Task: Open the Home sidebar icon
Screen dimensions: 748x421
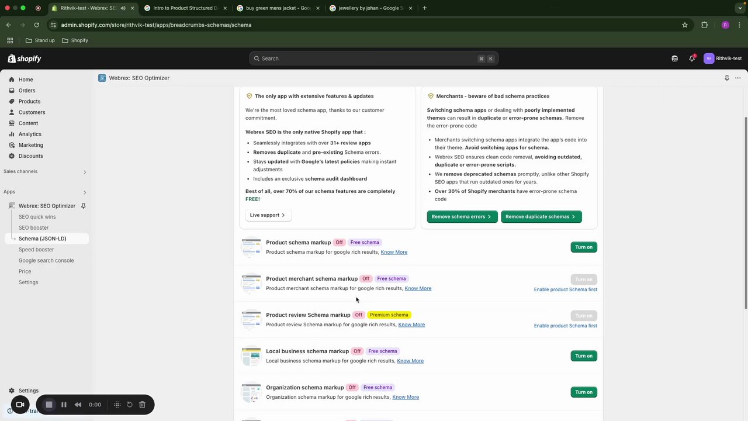Action: (x=12, y=80)
